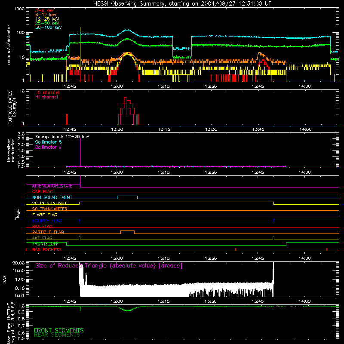
Task: Click the '2.5' tick on modulation axis
Action: pyautogui.click(x=21, y=139)
